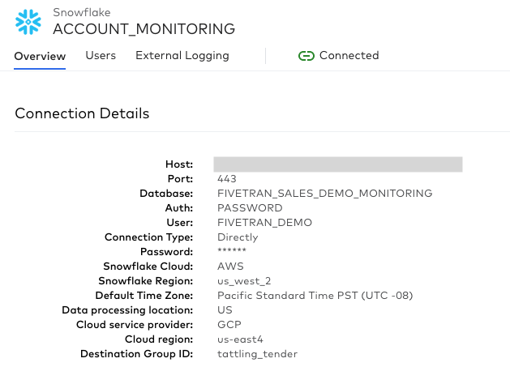This screenshot has height=384, width=510.
Task: Click the Snowflake subtitle above the title
Action: click(x=82, y=12)
